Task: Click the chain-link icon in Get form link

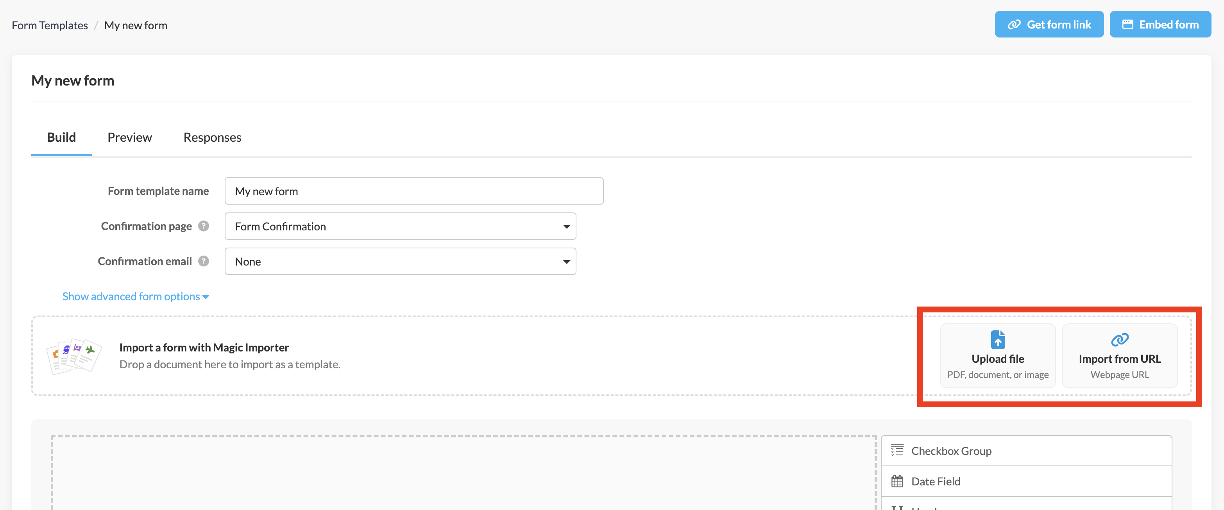Action: 1014,25
